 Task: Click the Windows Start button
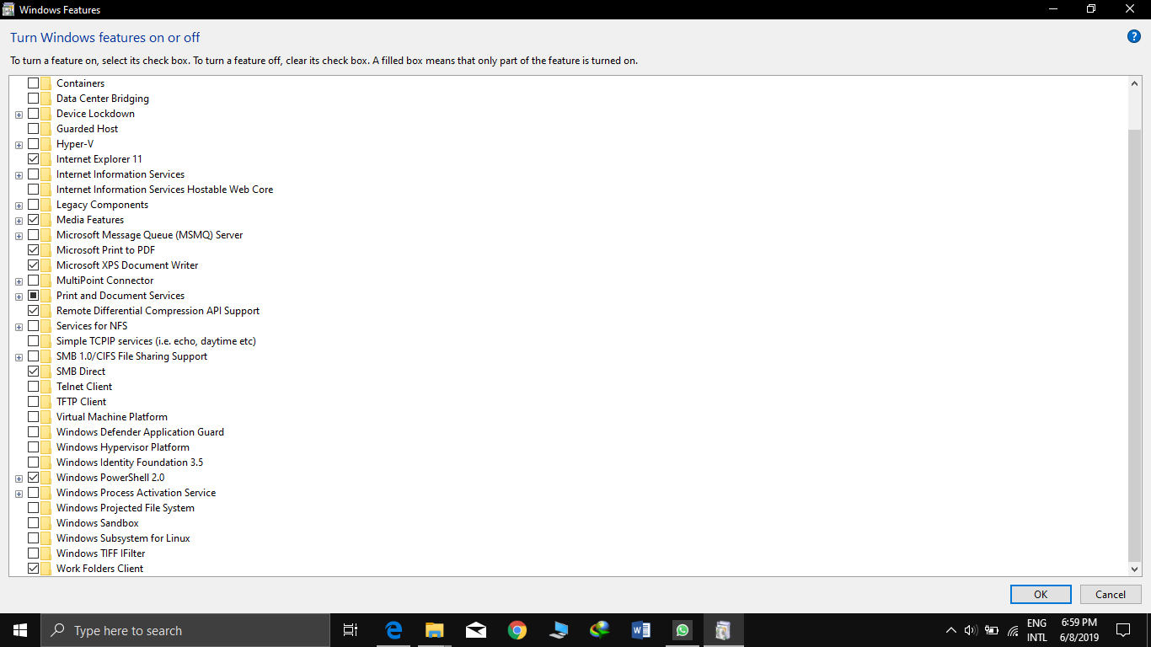(20, 630)
